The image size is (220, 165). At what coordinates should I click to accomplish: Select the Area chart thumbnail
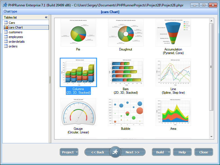[173, 112]
